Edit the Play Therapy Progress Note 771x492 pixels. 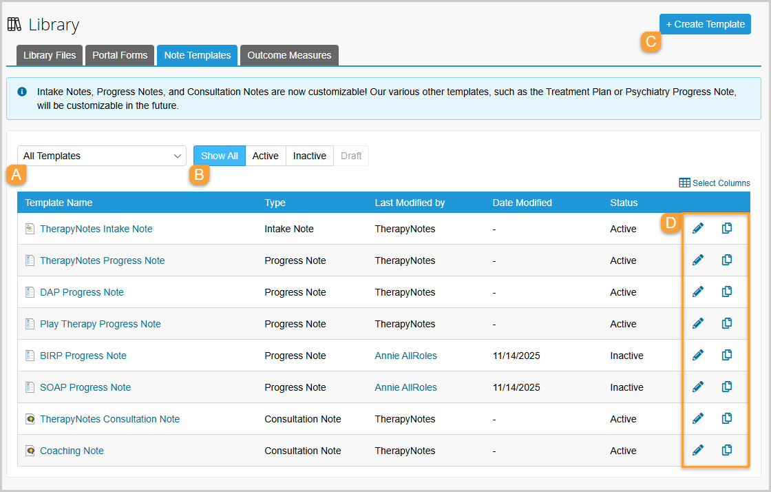click(698, 324)
